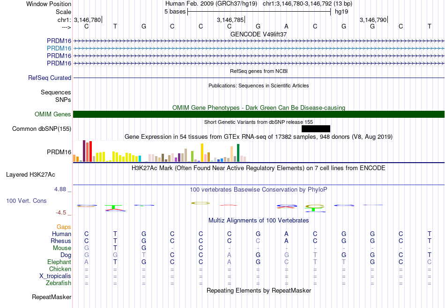445x308 pixels.
Task: Click the 'C' base in the Mouse row
Action: pyautogui.click(x=200, y=248)
